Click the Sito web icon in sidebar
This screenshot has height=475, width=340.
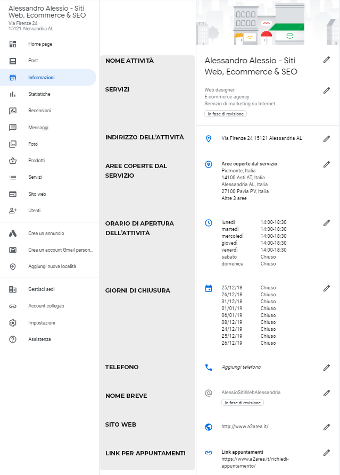[13, 194]
